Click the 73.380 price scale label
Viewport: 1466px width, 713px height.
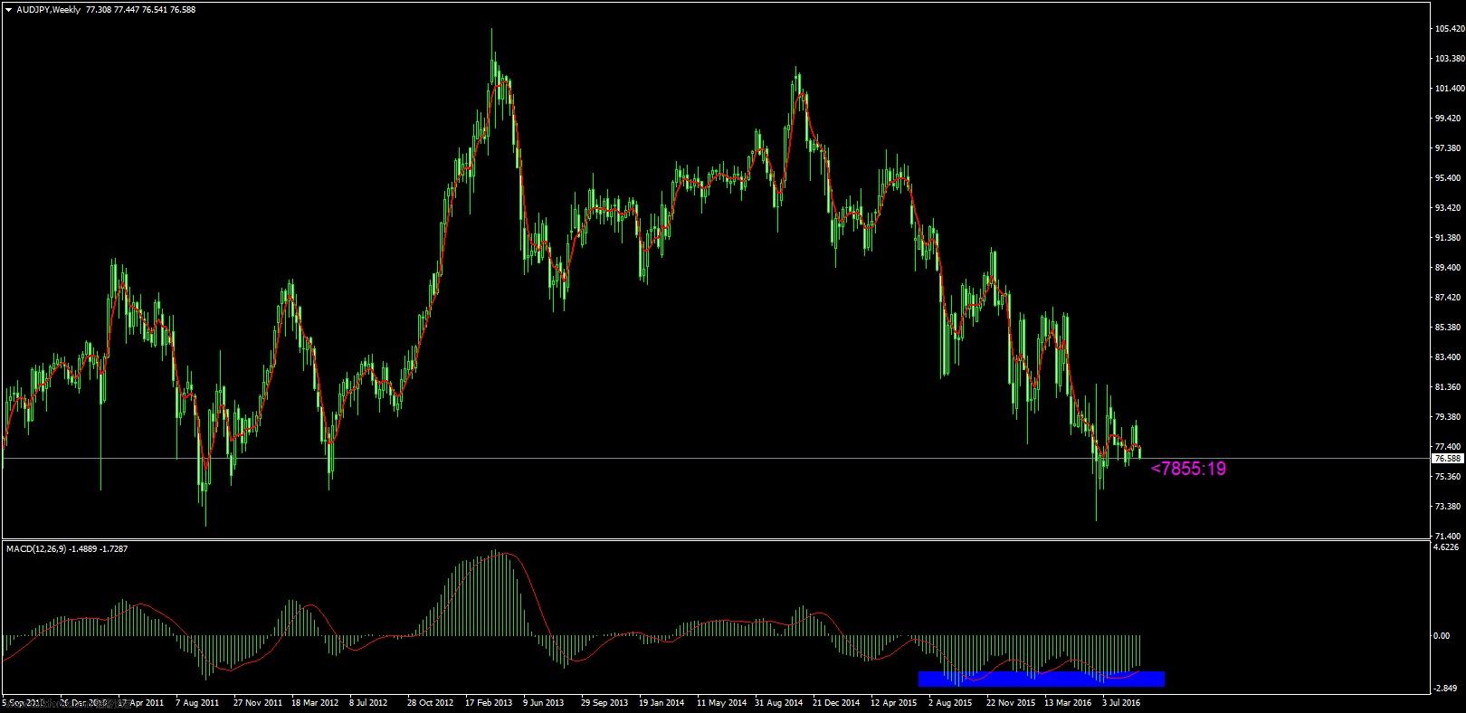tap(1449, 507)
